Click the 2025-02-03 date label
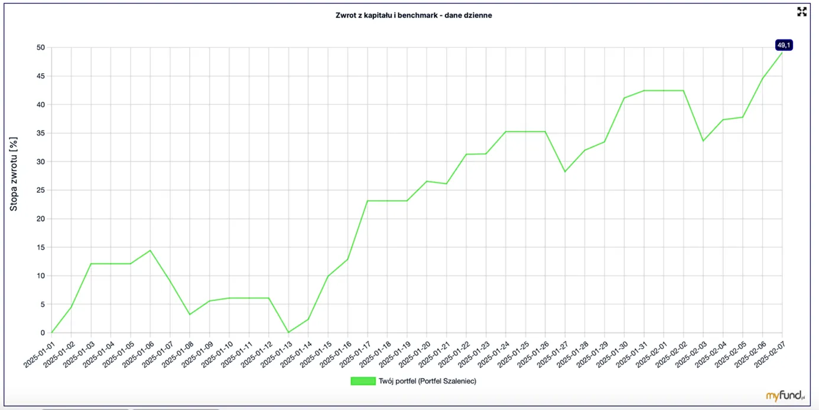The width and height of the screenshot is (819, 410). (x=691, y=354)
